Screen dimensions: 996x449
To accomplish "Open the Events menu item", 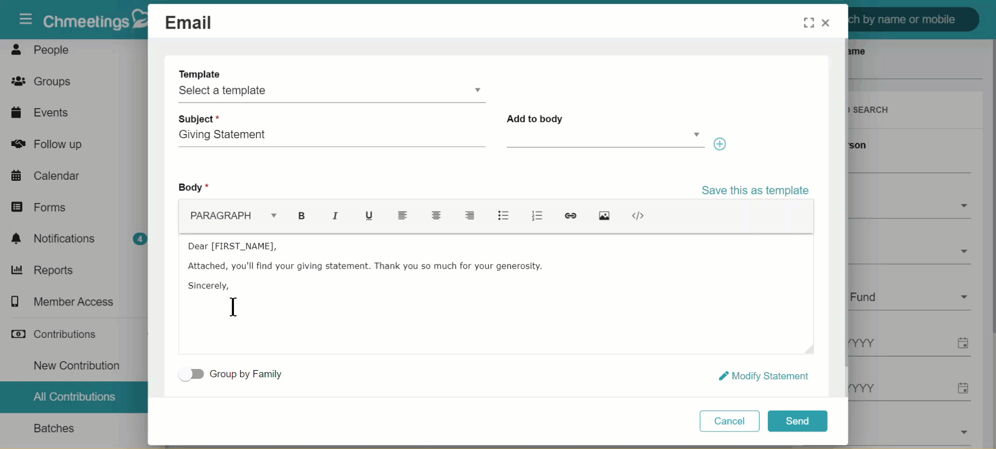I will pyautogui.click(x=50, y=113).
